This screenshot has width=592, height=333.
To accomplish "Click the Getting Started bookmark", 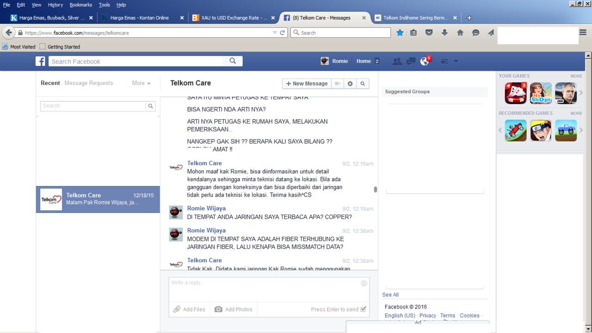I will click(x=60, y=47).
